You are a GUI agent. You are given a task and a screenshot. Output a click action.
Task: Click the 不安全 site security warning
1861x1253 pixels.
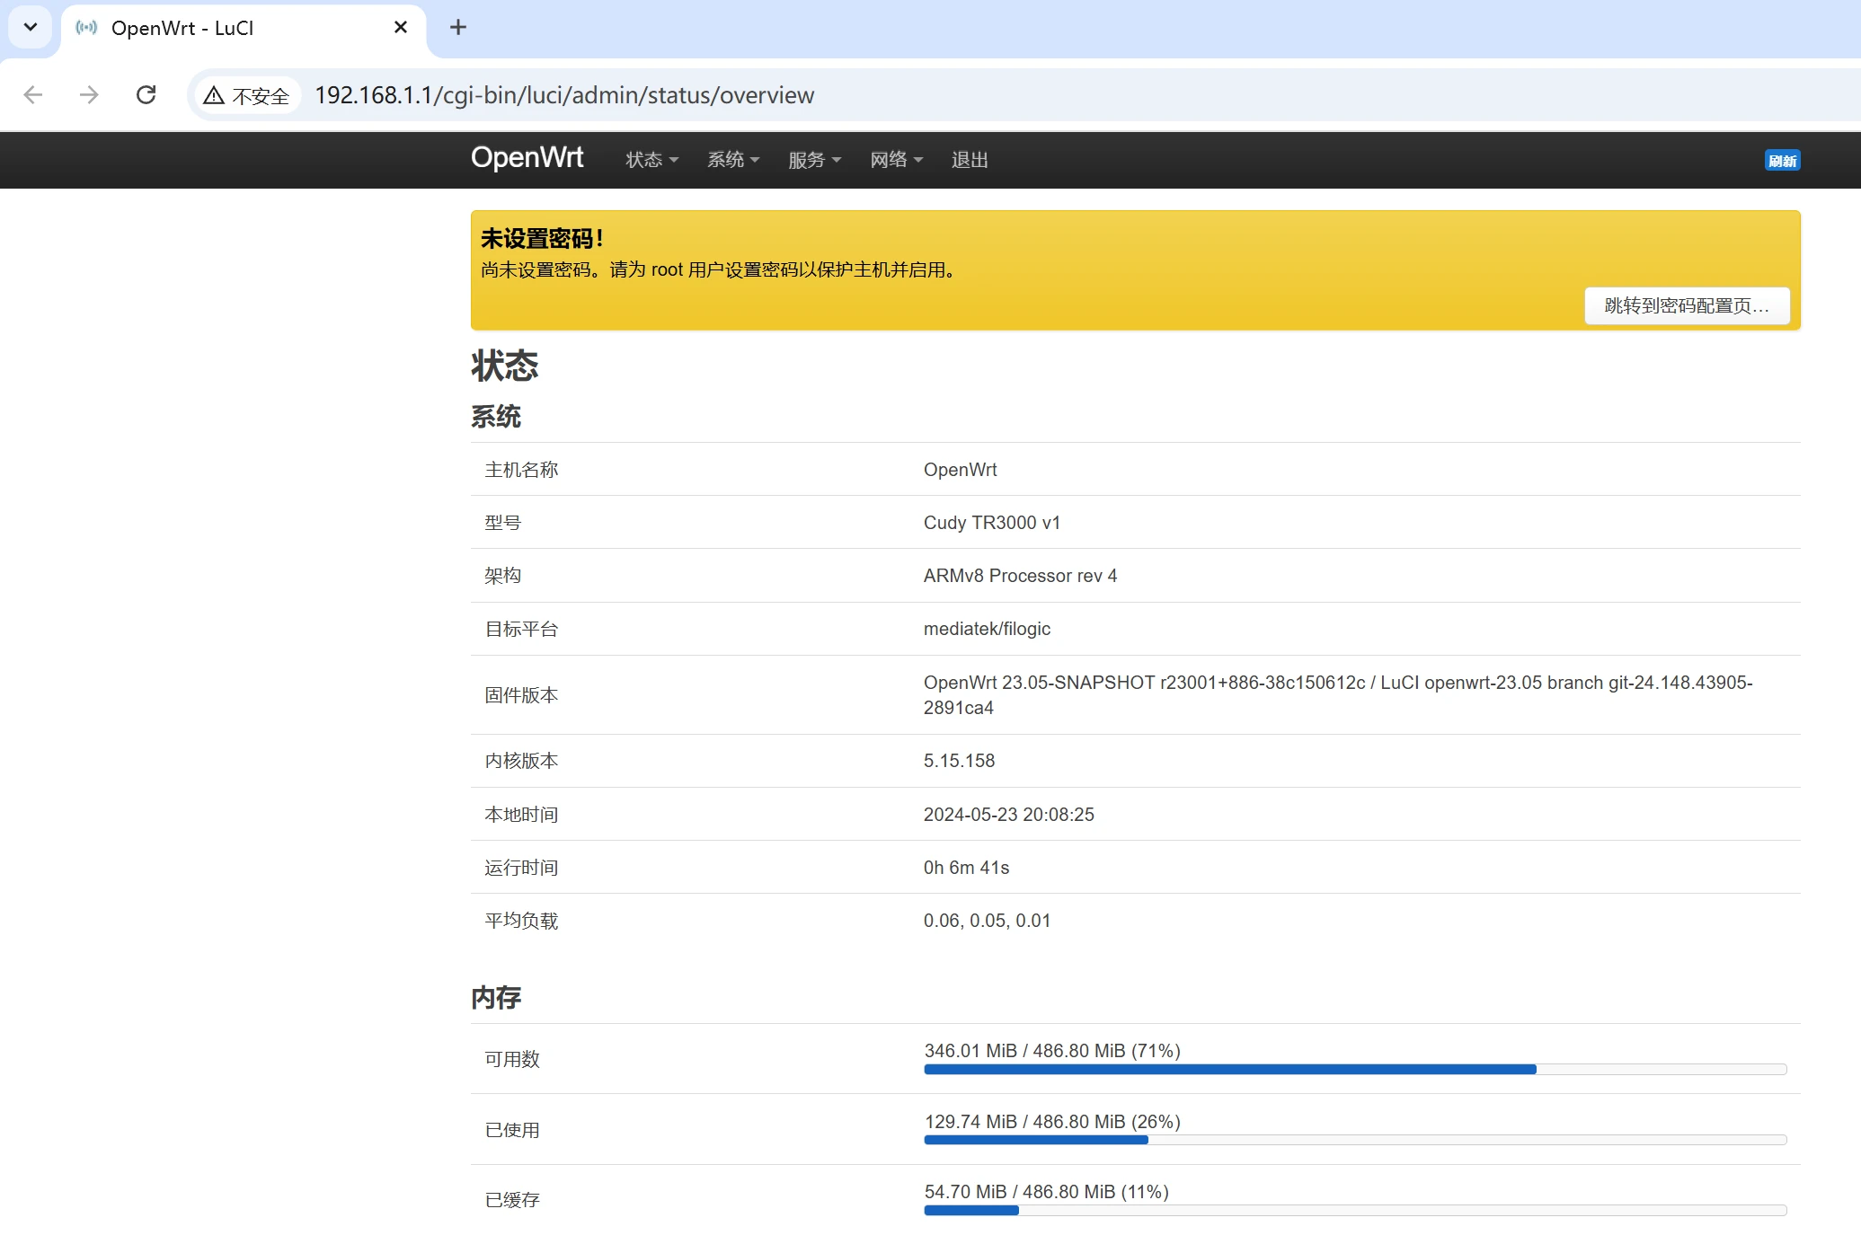tap(246, 95)
